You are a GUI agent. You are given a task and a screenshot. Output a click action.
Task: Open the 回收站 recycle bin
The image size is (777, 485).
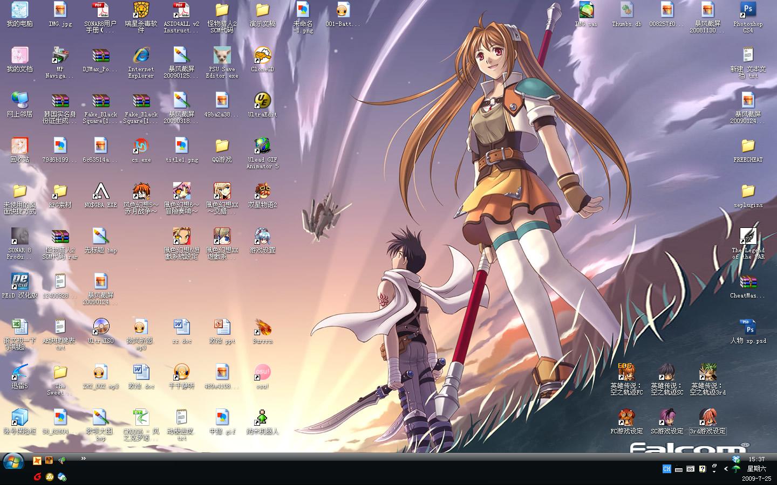19,150
